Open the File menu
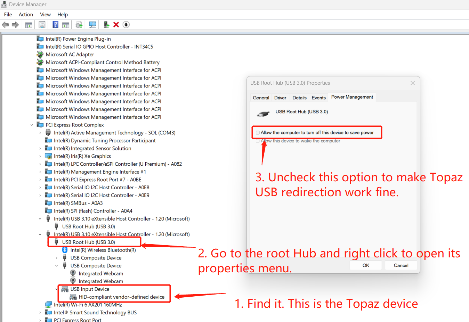This screenshot has height=322, width=469. pyautogui.click(x=8, y=15)
